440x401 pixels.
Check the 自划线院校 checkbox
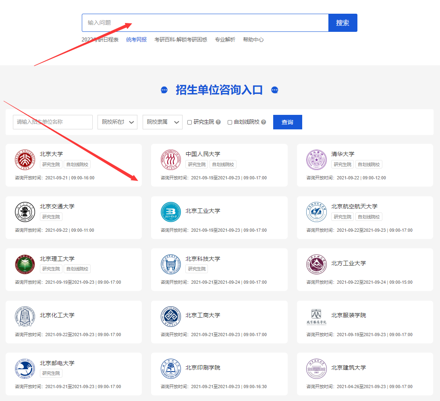pyautogui.click(x=230, y=122)
